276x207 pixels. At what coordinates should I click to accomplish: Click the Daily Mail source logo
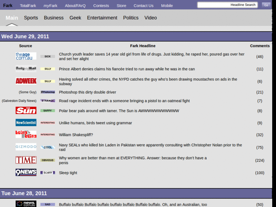click(26, 69)
